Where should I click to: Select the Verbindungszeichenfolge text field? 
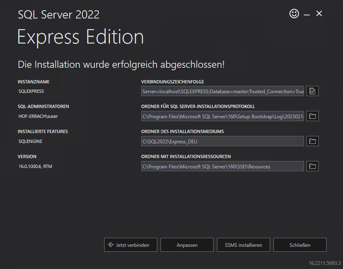click(222, 91)
